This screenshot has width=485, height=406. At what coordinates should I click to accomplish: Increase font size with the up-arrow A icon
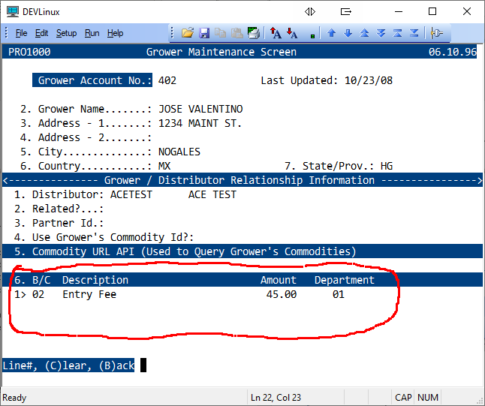pos(276,33)
